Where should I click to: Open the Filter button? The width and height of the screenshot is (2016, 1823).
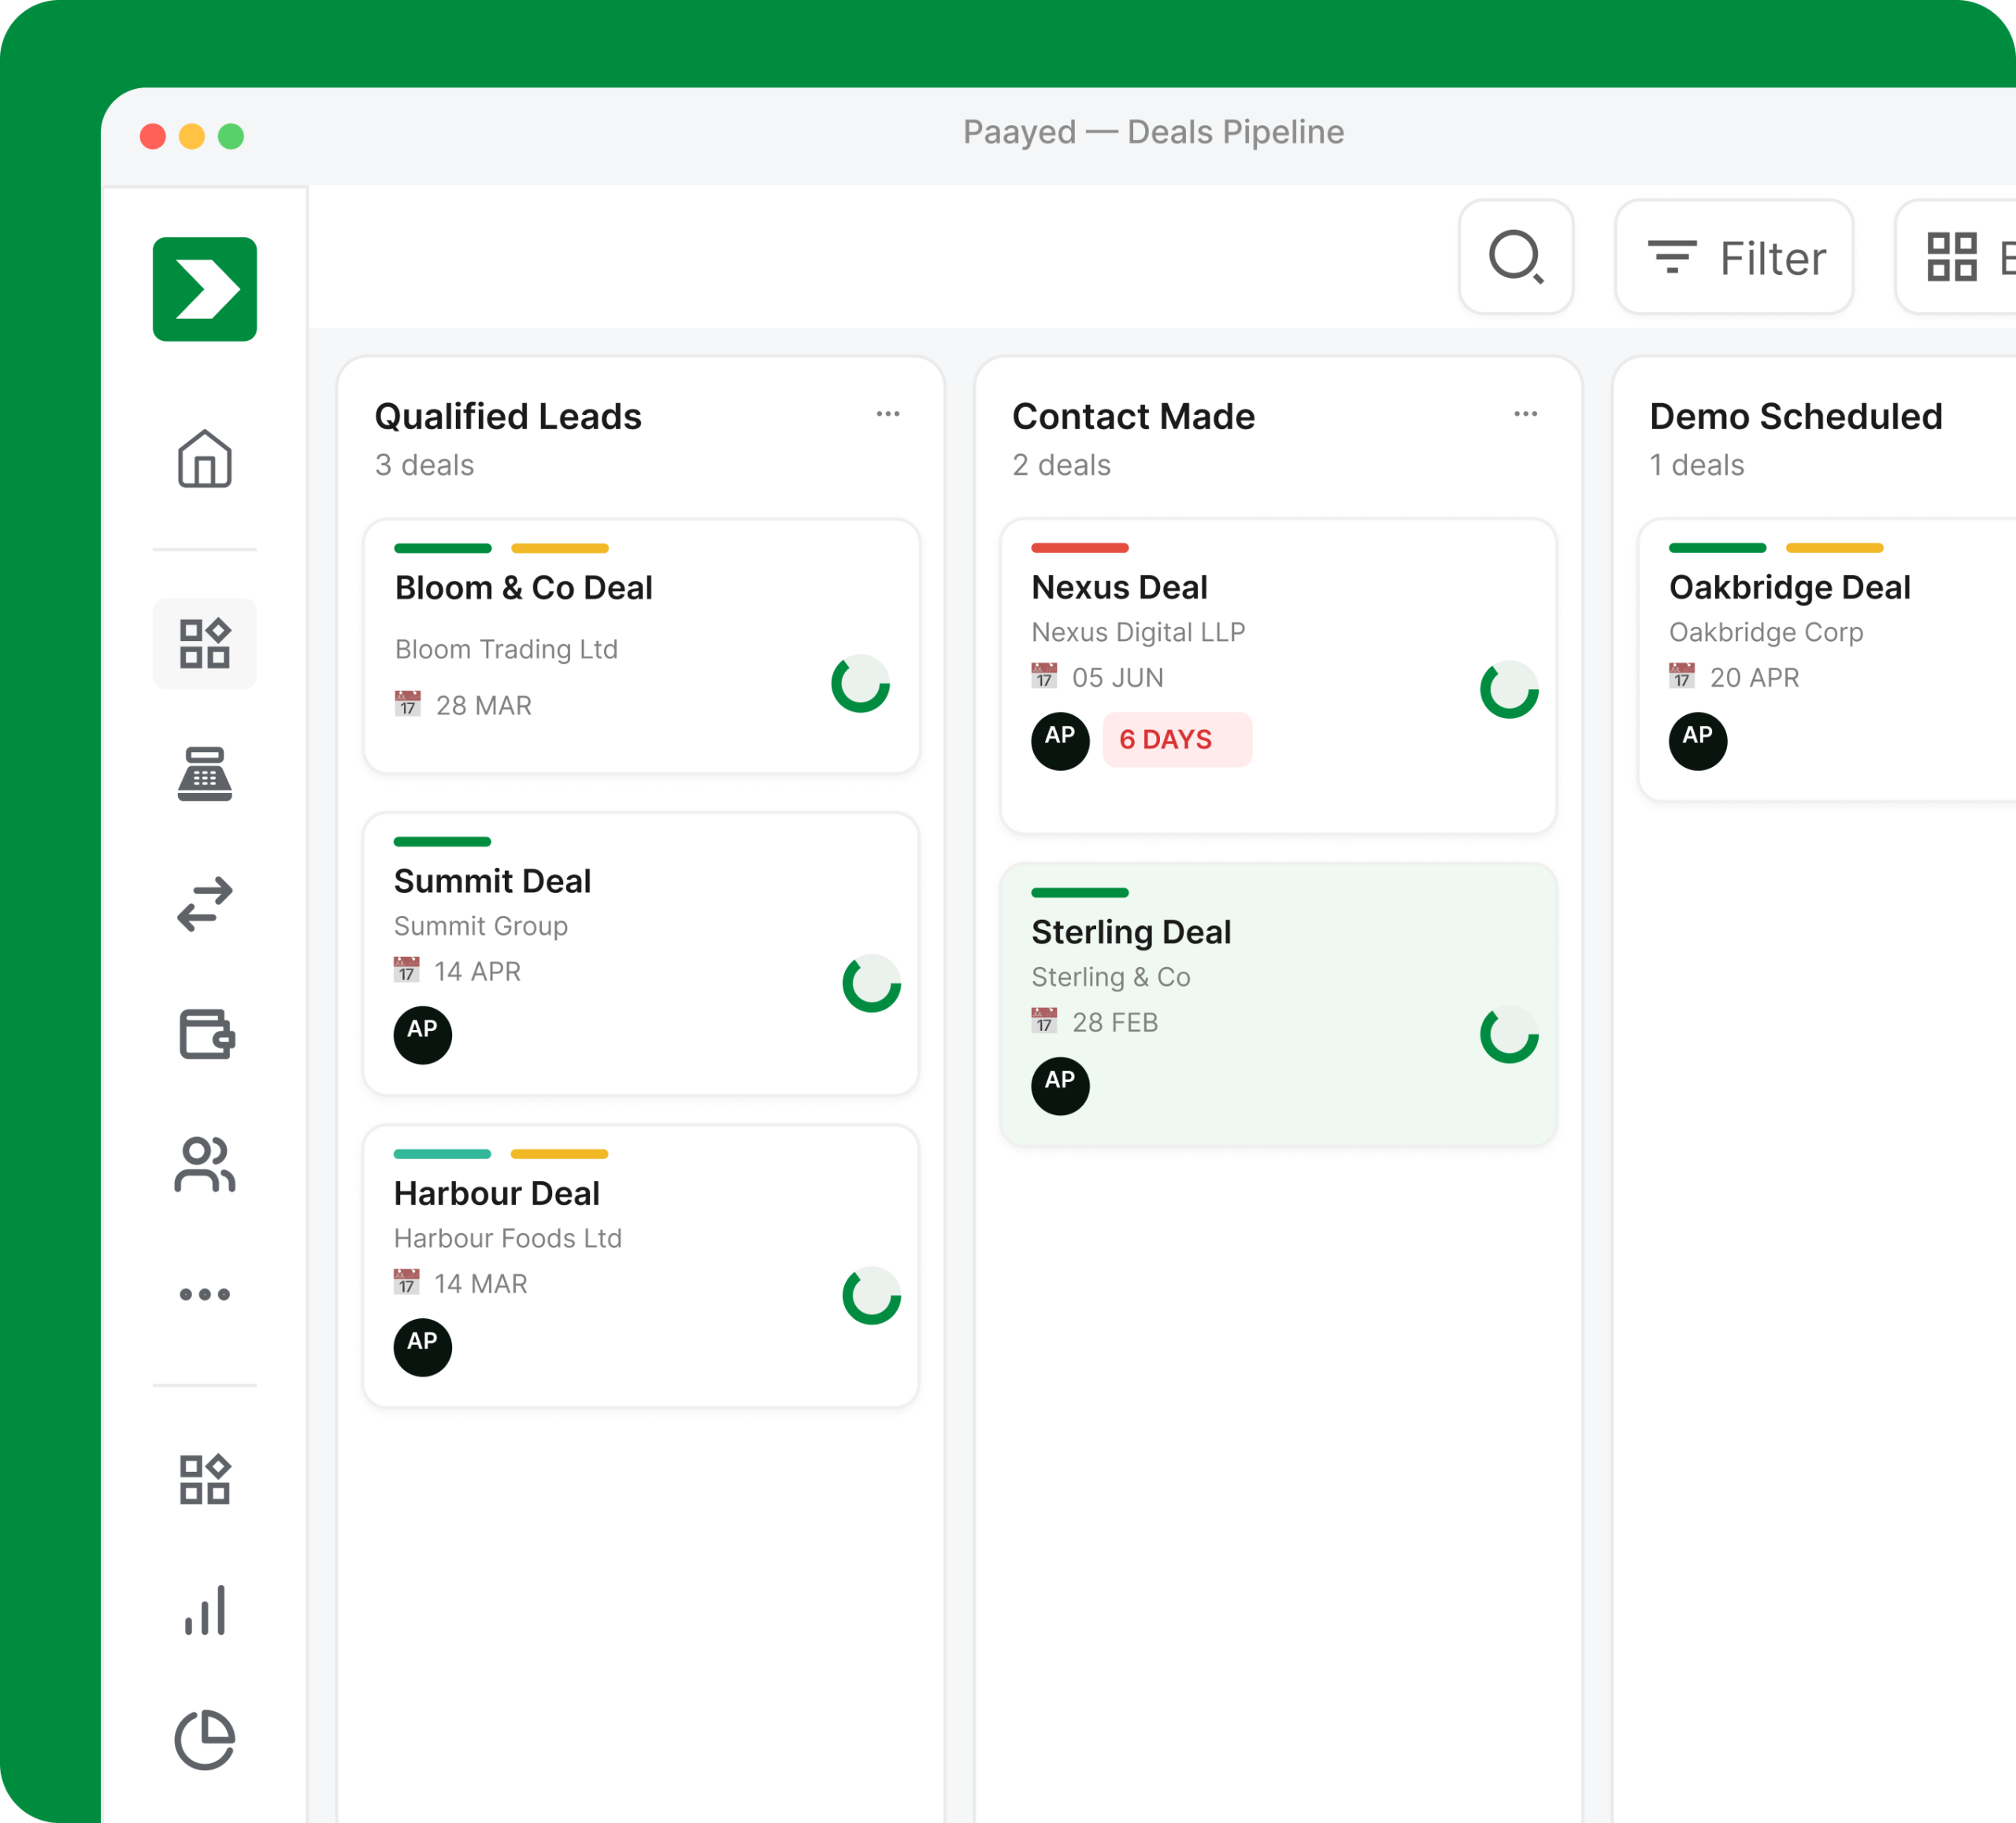click(1734, 257)
